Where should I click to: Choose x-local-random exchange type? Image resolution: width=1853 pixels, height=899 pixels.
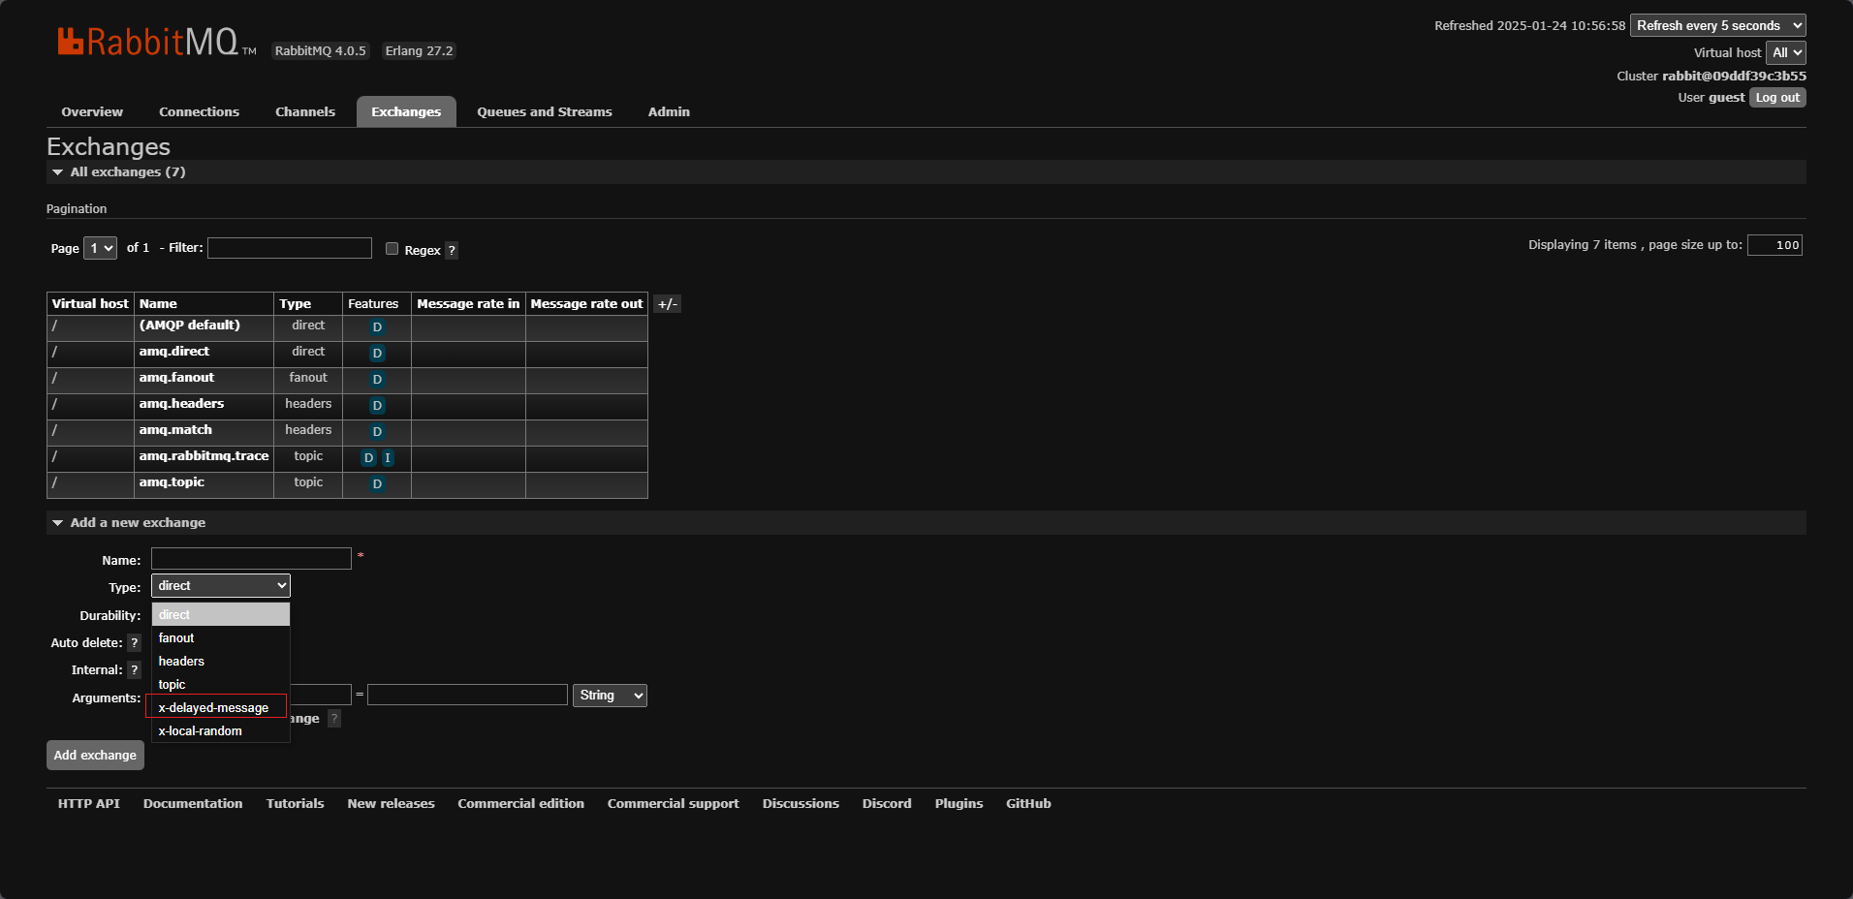221,731
